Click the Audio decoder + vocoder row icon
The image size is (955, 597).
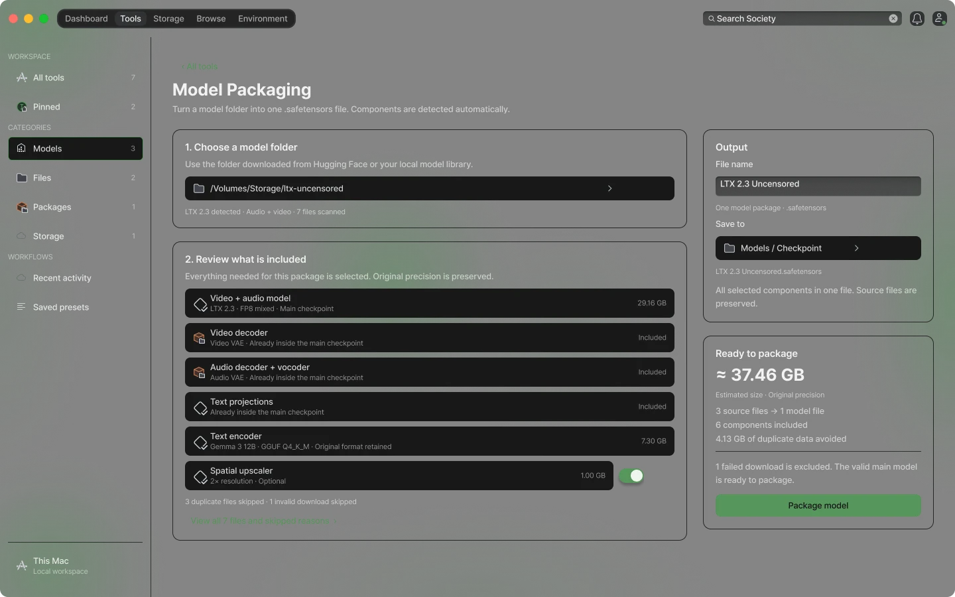click(x=199, y=372)
